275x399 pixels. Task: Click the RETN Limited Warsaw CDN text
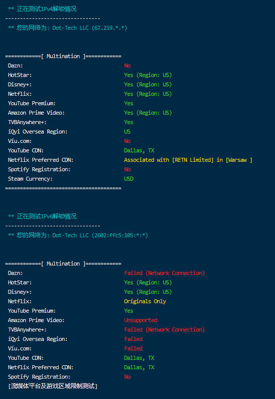pyautogui.click(x=188, y=160)
